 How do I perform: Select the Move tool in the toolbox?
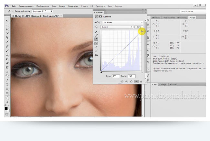[x=7, y=20]
